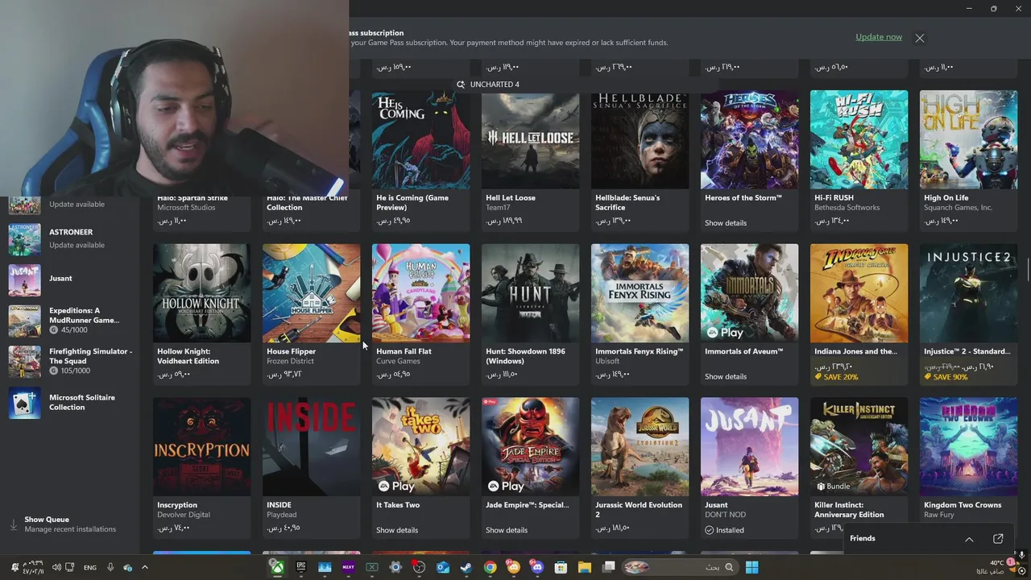Click Show details under Jade Empire
This screenshot has height=580, width=1031.
[507, 530]
